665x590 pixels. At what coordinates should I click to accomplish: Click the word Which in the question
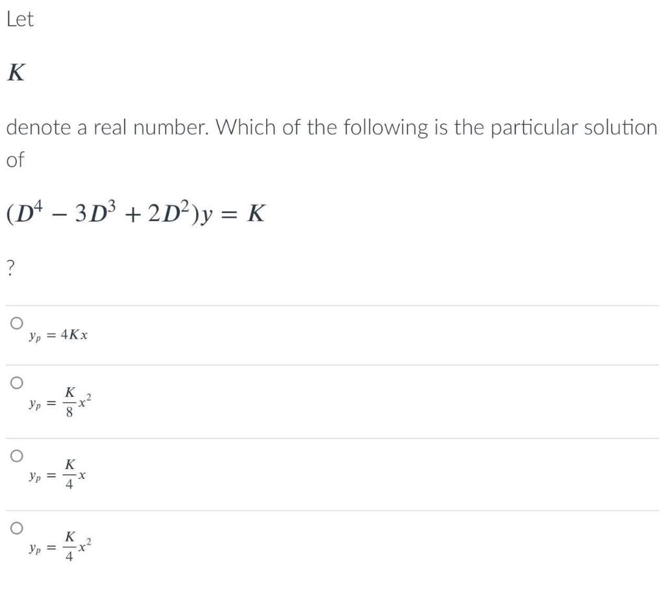pos(246,127)
